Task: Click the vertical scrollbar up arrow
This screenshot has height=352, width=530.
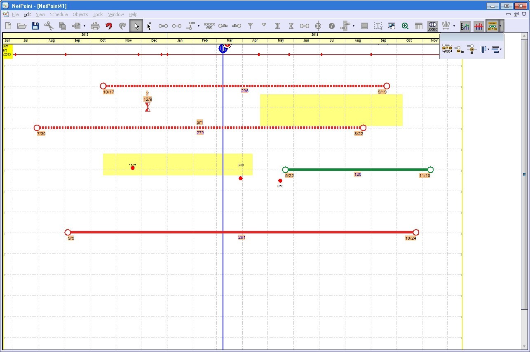Action: tap(525, 36)
